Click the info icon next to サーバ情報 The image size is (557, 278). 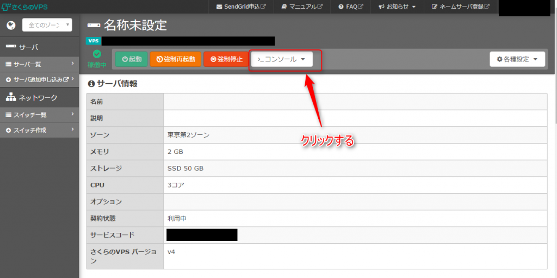pos(91,84)
